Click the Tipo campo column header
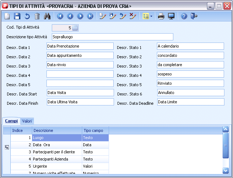The width and height of the screenshot is (233, 178). (95, 130)
